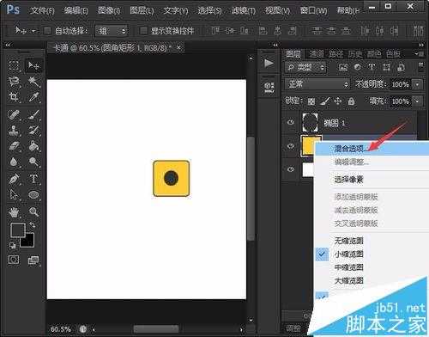429x337 pixels.
Task: Select the Clone Stamp tool
Action: pos(14,130)
